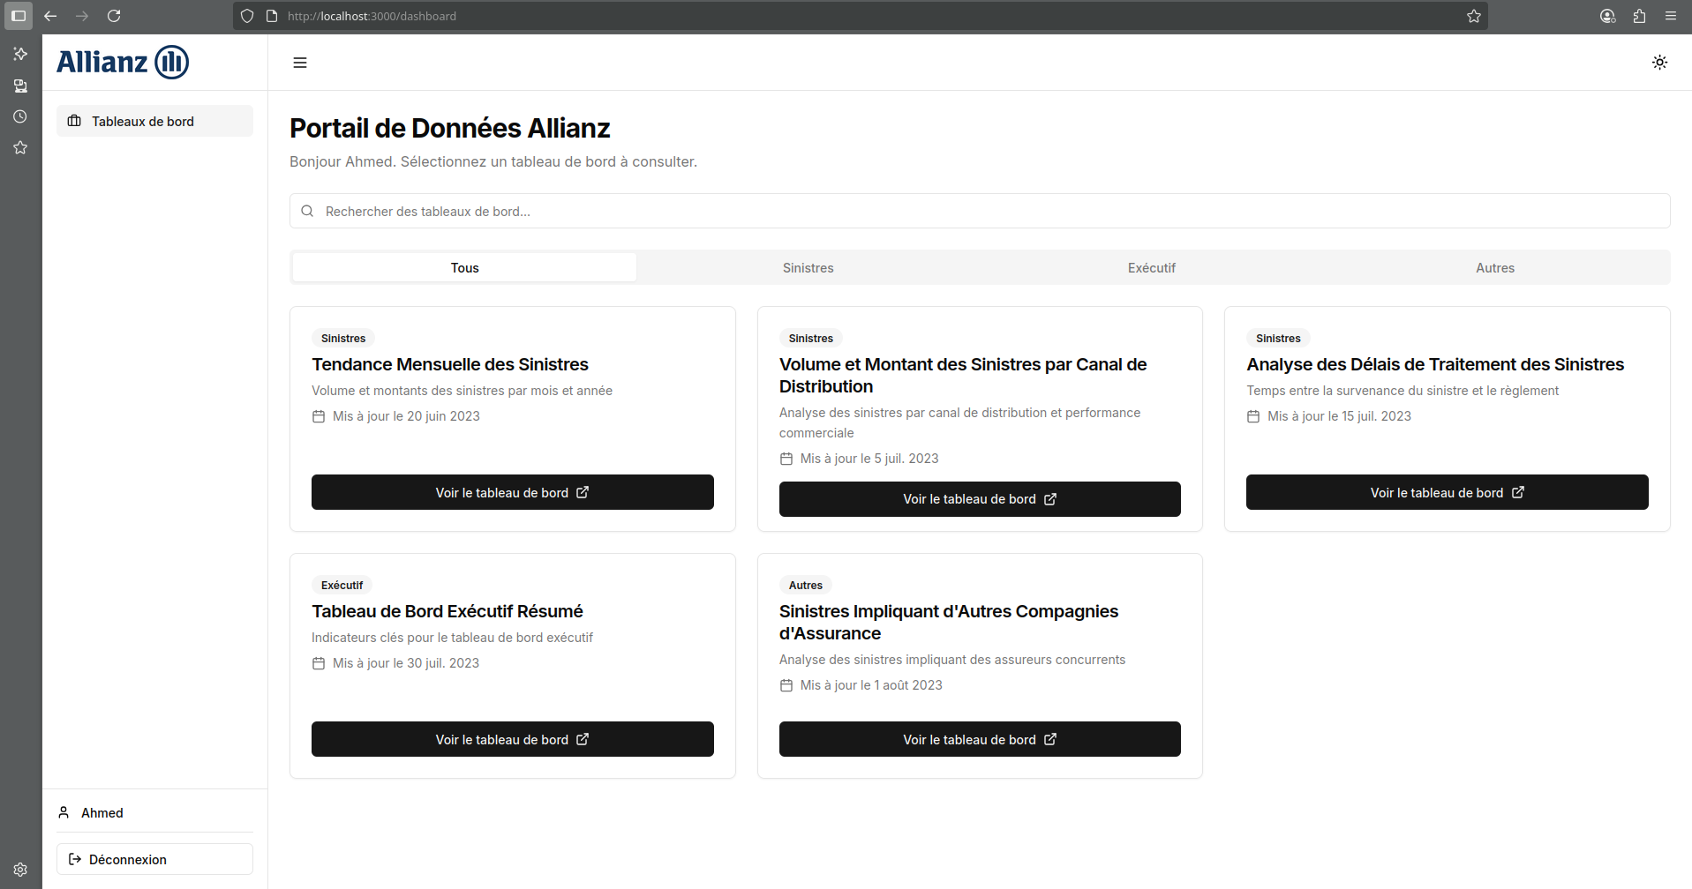The image size is (1692, 889).
Task: Open the account profile icon in the toolbar
Action: coord(1607,16)
